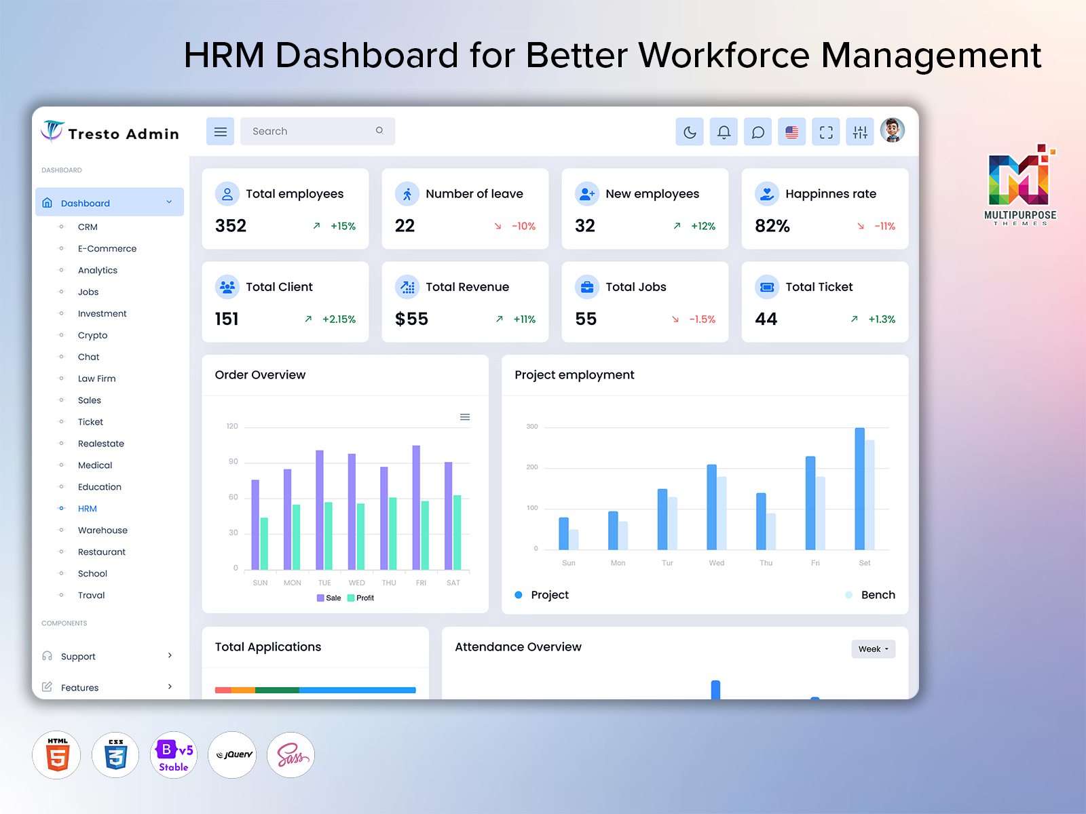Click the -1.5% Total Jobs change

(703, 319)
